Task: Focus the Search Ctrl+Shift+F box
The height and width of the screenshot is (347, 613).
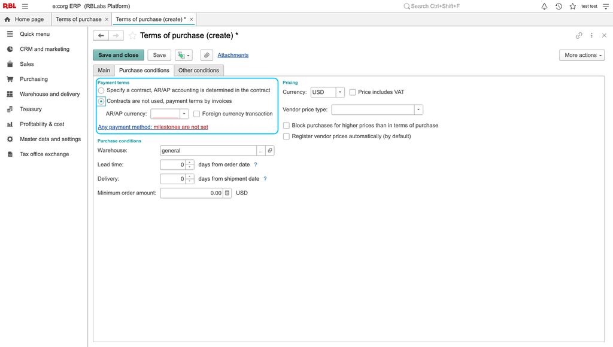Action: [435, 6]
